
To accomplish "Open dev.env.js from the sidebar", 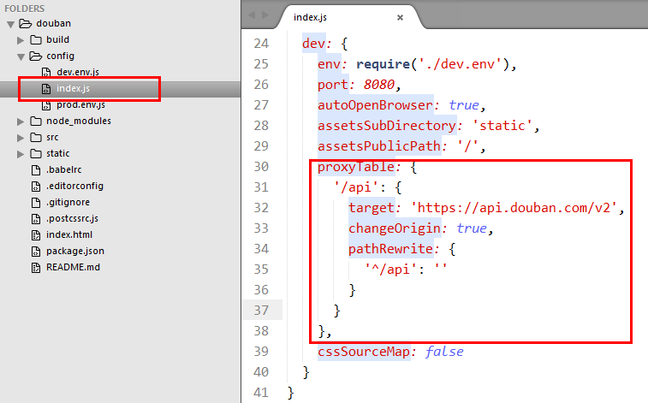I will click(78, 72).
